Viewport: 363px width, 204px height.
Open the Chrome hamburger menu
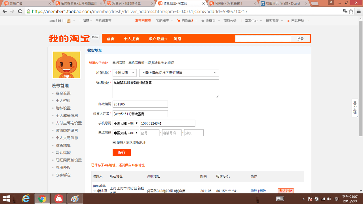(358, 11)
